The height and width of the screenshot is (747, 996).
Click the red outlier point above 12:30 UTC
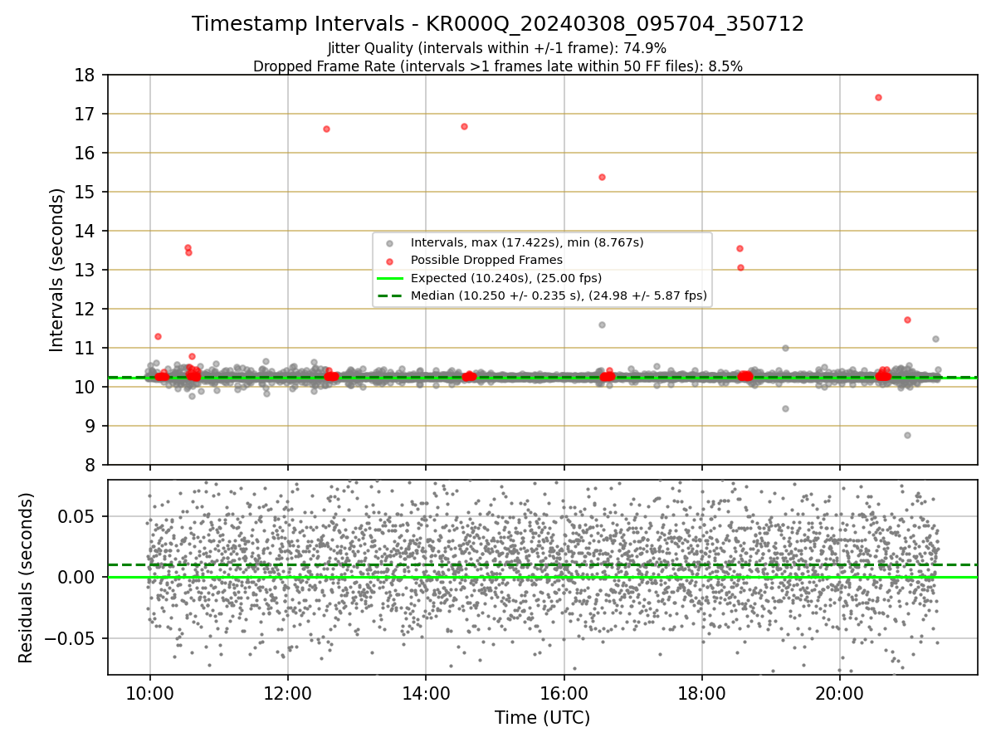pyautogui.click(x=326, y=129)
